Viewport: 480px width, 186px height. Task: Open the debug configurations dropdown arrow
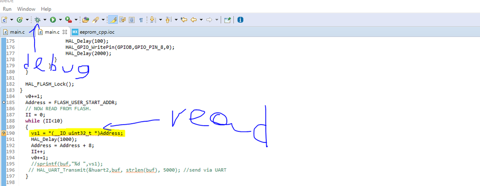click(x=45, y=20)
